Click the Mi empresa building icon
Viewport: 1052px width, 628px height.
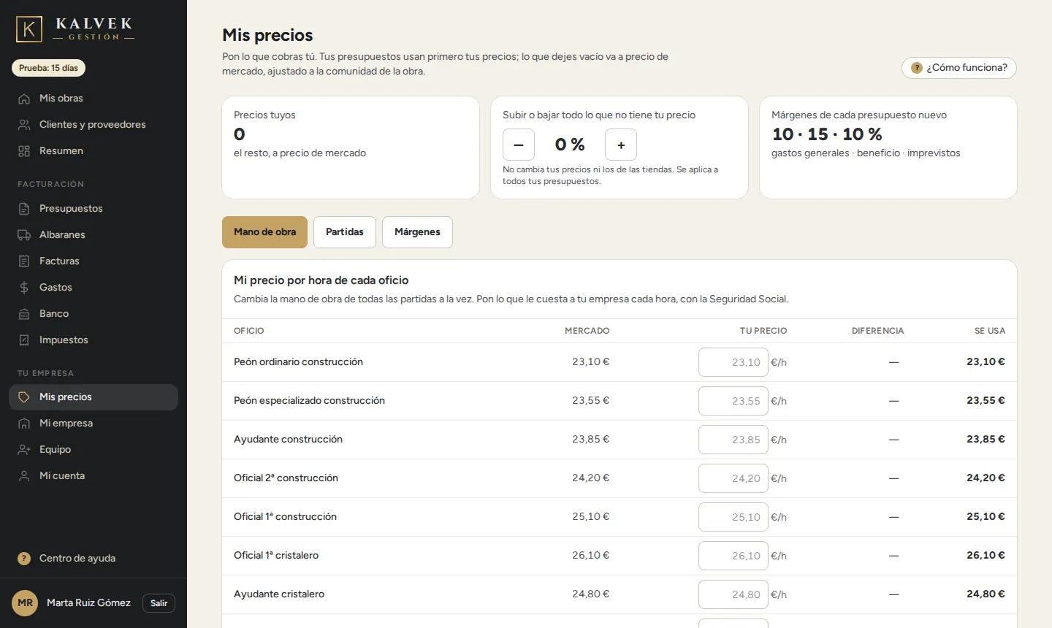[24, 424]
